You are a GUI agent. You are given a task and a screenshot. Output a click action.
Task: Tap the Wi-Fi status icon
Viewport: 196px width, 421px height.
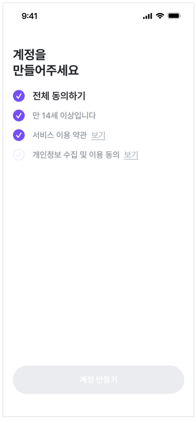(160, 16)
